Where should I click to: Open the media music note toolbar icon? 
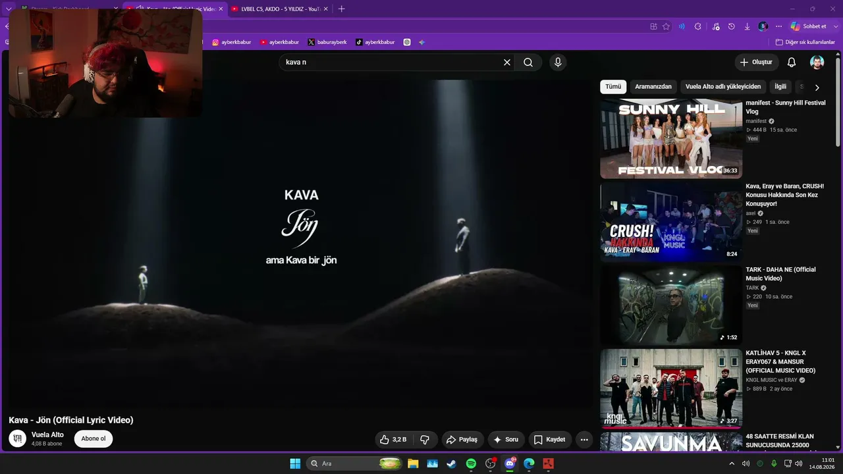(715, 26)
